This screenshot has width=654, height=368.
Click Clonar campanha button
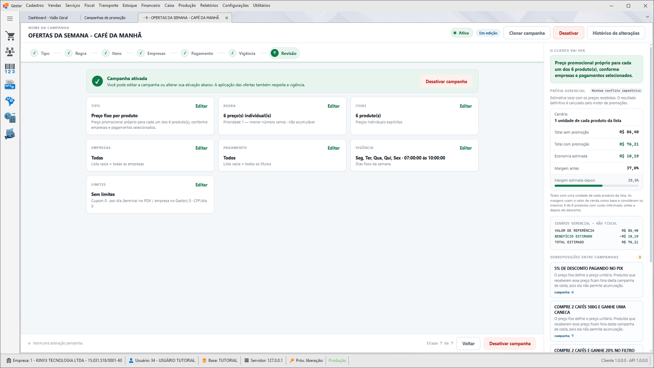point(527,33)
